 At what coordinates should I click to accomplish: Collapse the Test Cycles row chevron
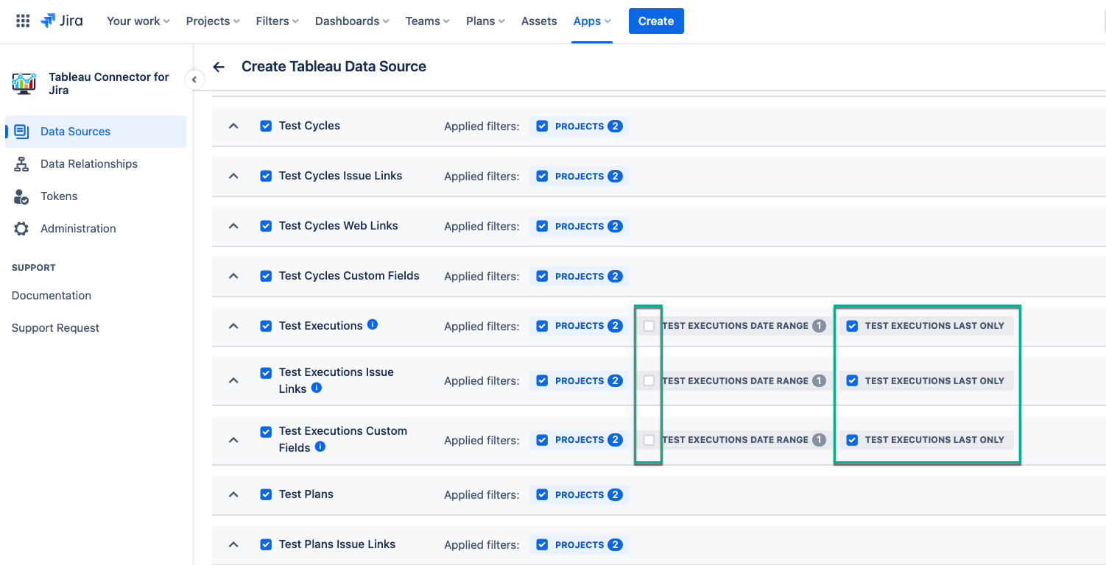click(233, 126)
